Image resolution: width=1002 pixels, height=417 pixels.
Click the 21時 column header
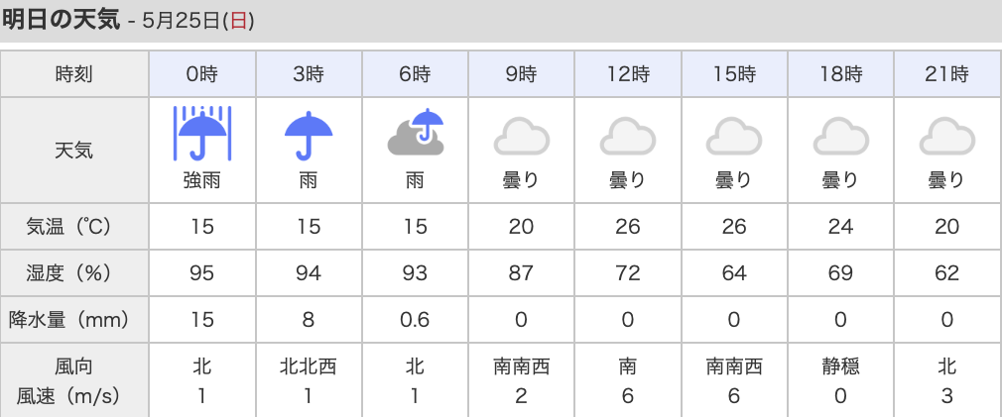point(947,74)
